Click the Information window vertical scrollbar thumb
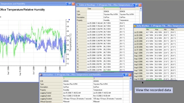Viewport: 184px width, 103px height. pos(130,85)
